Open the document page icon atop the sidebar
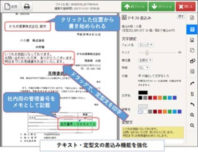198x152 pixels. [192, 18]
